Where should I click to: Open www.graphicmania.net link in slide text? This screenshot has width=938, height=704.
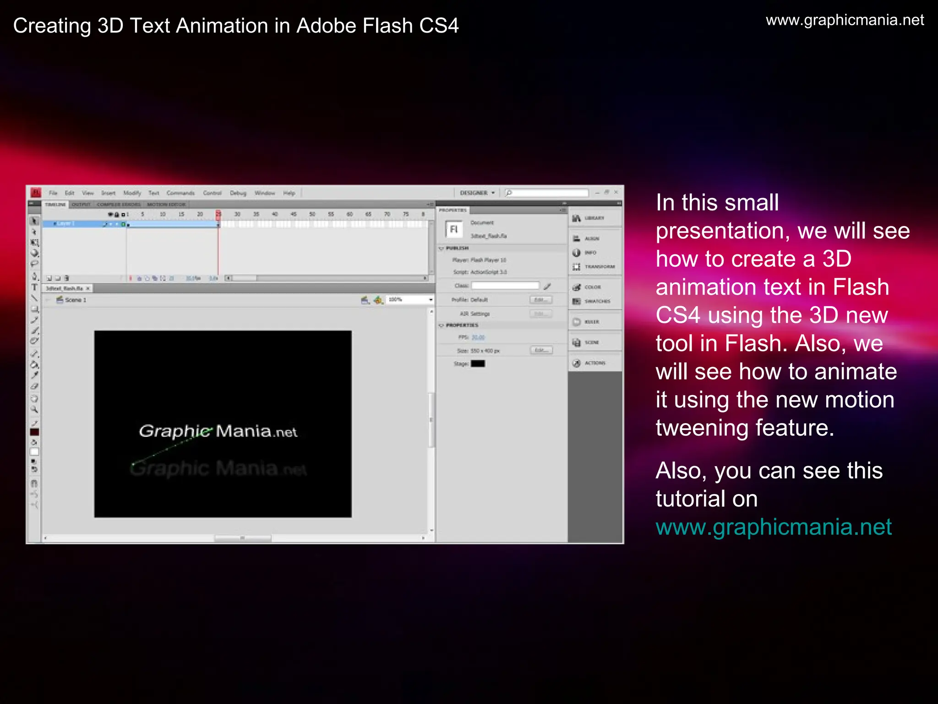coord(773,527)
